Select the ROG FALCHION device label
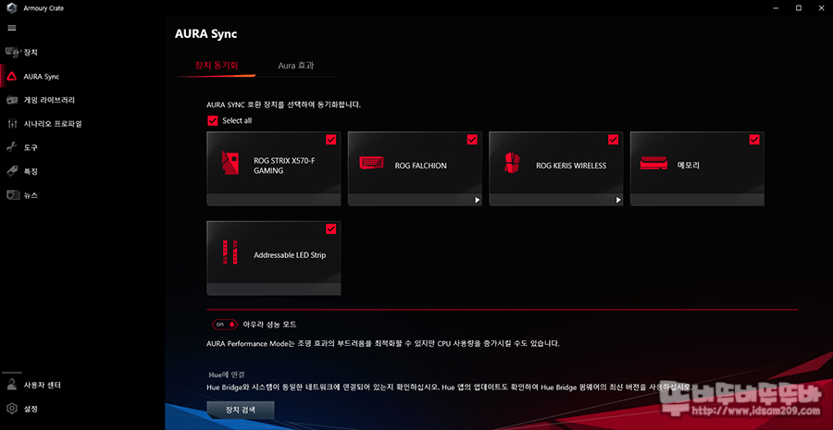 (421, 166)
